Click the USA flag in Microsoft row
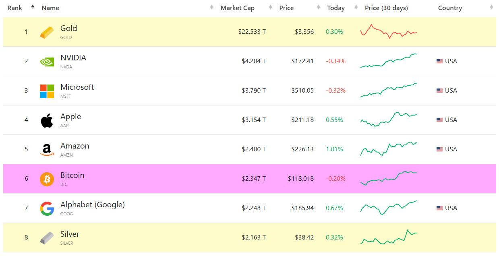Viewport: 499px width, 256px height. [439, 91]
